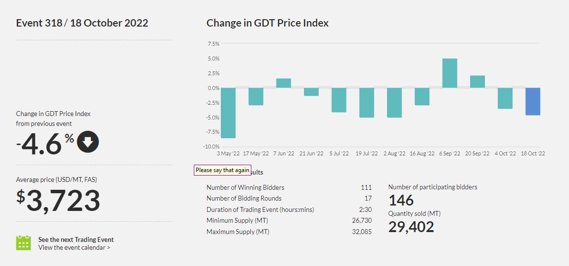This screenshot has height=266, width=569.
Task: Open the "View the event calendar" link
Action: point(74,248)
